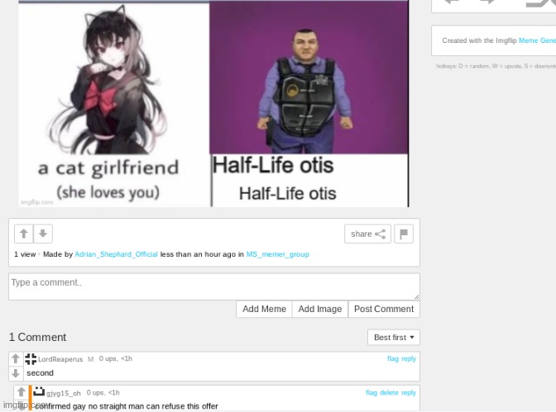The height and width of the screenshot is (412, 556).
Task: Click the Add Meme button
Action: click(x=263, y=309)
